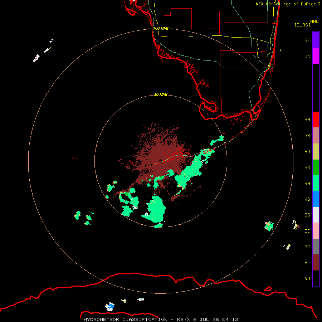Click the '50 NMI' range ring label

[x=161, y=94]
